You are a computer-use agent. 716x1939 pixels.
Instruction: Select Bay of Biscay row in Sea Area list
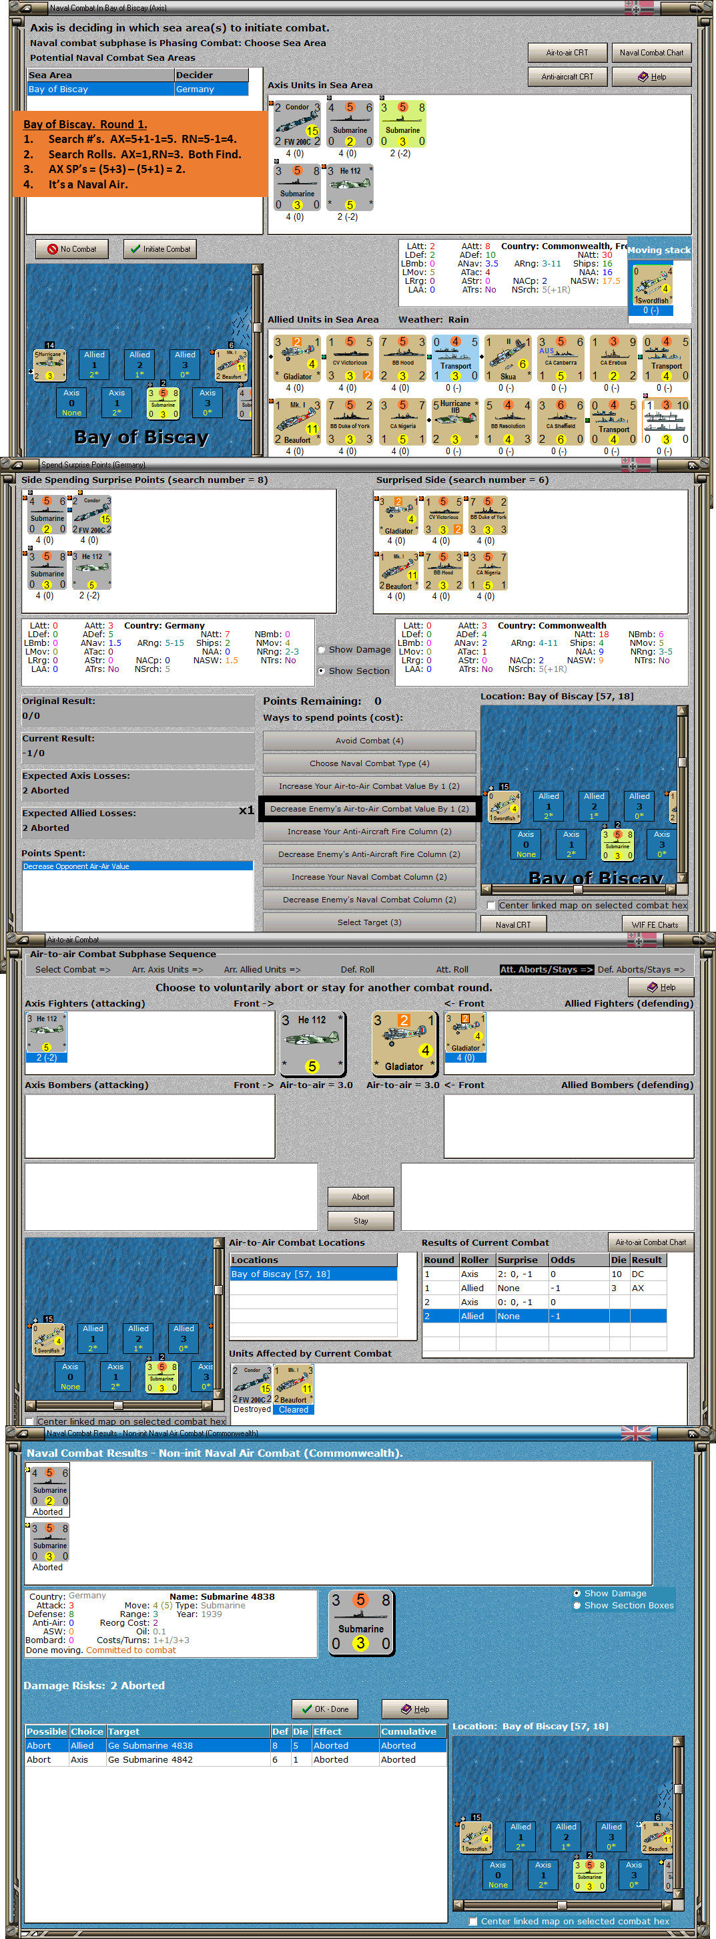(137, 89)
